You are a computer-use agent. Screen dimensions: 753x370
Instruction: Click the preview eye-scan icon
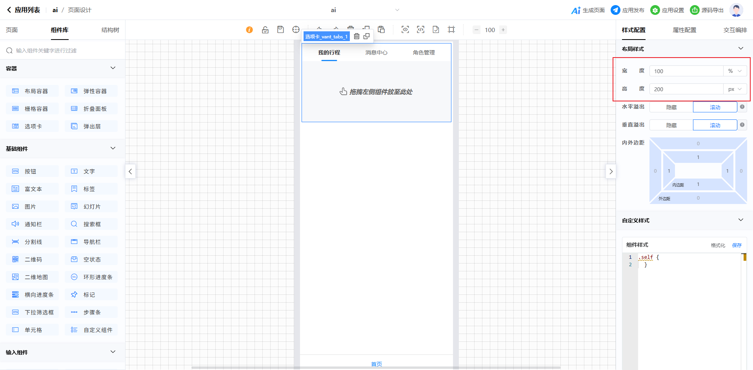(405, 30)
